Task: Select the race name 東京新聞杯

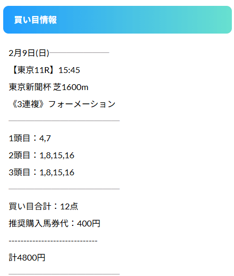Action: pyautogui.click(x=30, y=87)
